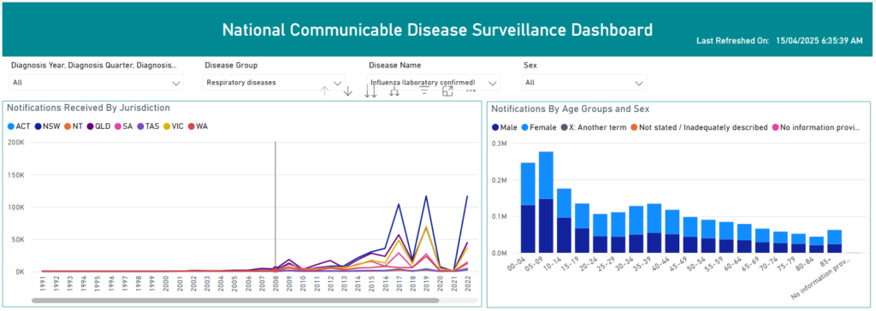Click the 05-09 age group bar
The width and height of the screenshot is (876, 311).
click(545, 202)
